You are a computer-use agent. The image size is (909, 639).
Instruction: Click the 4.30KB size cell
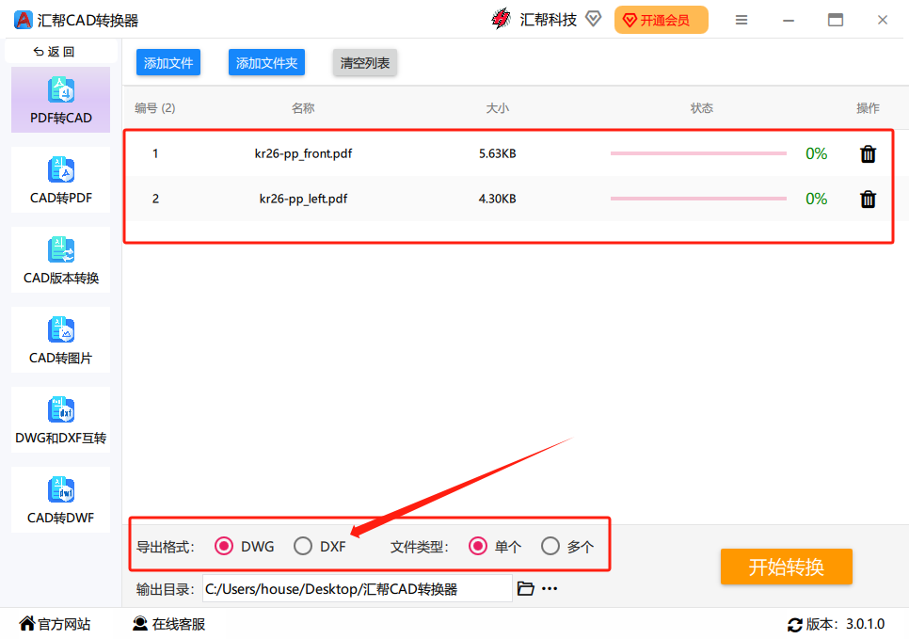tap(498, 199)
